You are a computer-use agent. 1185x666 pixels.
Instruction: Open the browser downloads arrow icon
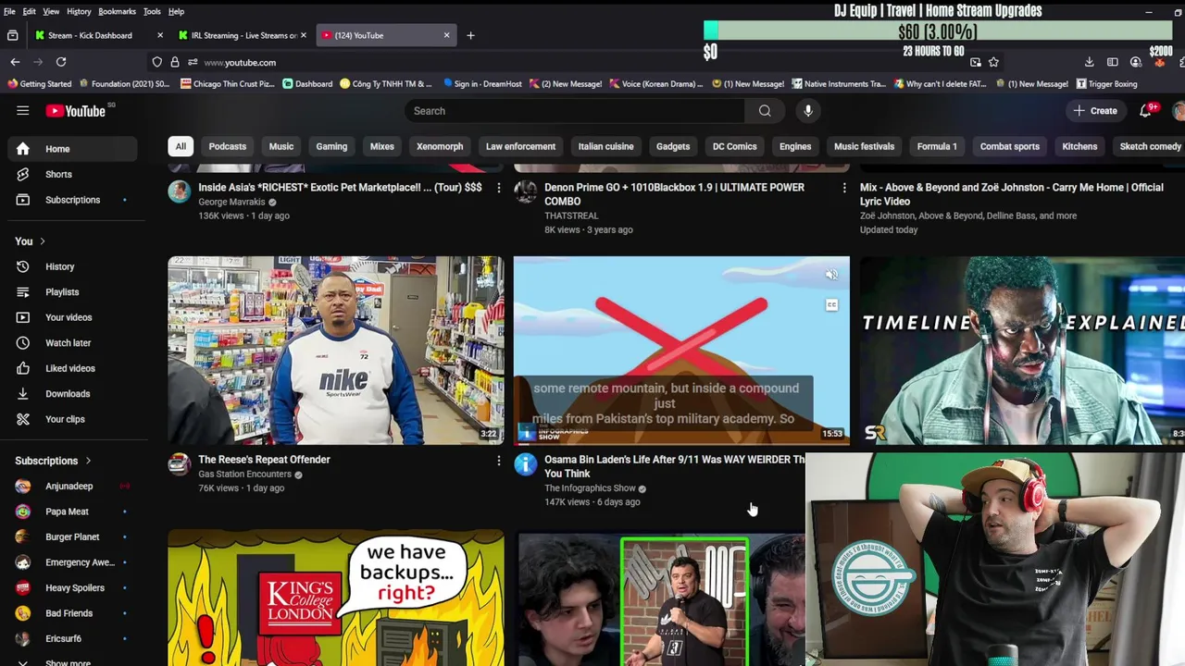1089,62
